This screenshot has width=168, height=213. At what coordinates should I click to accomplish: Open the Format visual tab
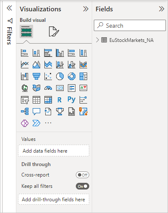click(x=54, y=31)
